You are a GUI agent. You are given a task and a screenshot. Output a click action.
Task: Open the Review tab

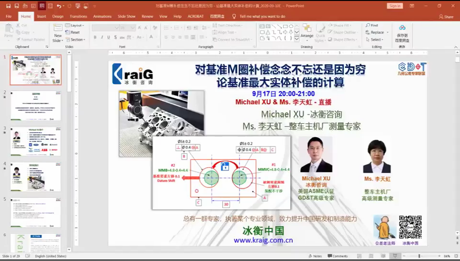pos(147,16)
